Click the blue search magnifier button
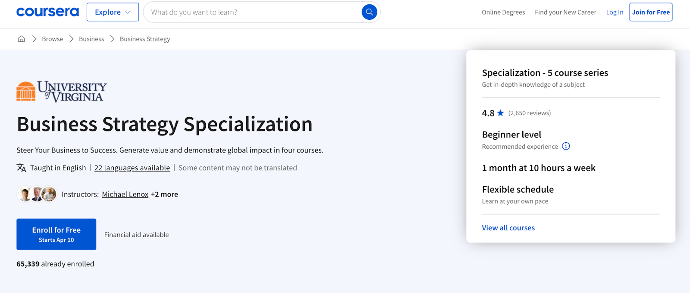This screenshot has width=690, height=294. [x=369, y=12]
